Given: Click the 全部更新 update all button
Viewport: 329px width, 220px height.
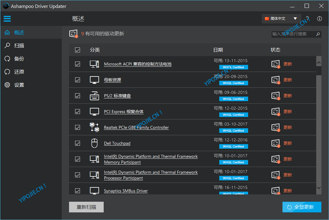Looking at the screenshot, I should [302, 207].
